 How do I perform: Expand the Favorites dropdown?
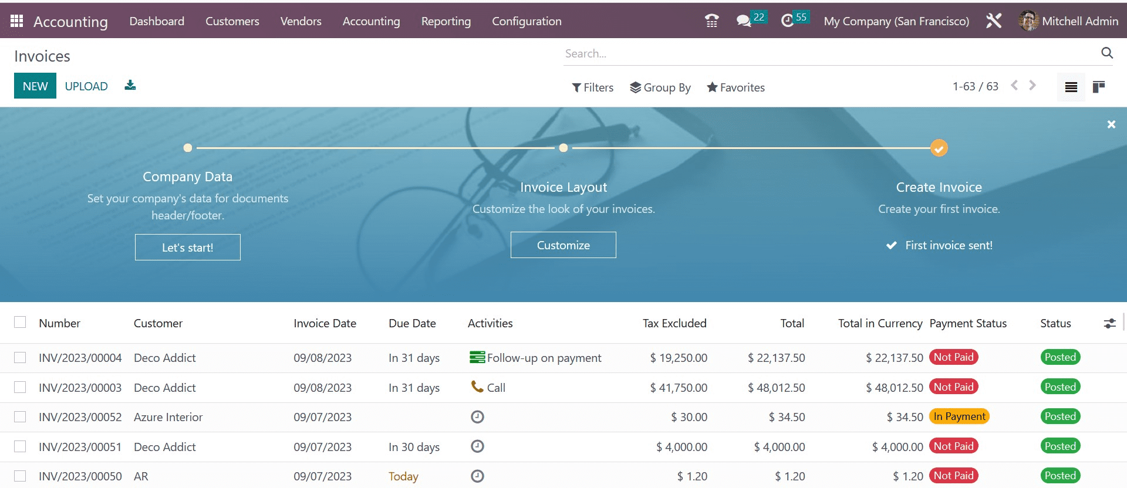(x=736, y=87)
